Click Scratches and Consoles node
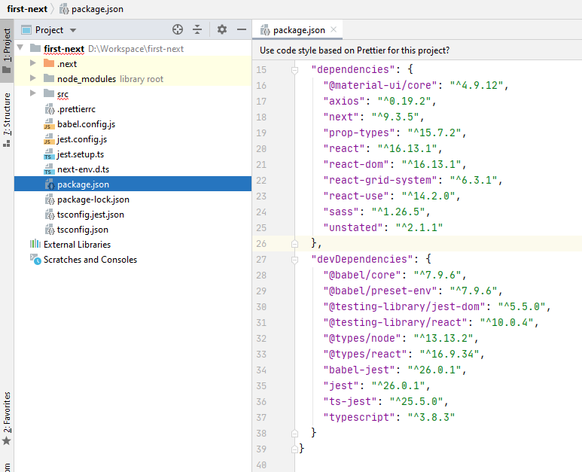The width and height of the screenshot is (582, 472). 90,260
